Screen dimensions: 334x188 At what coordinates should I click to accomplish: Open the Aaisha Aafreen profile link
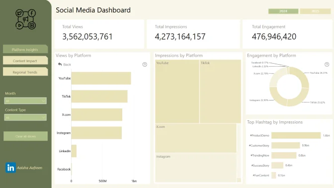click(30, 168)
